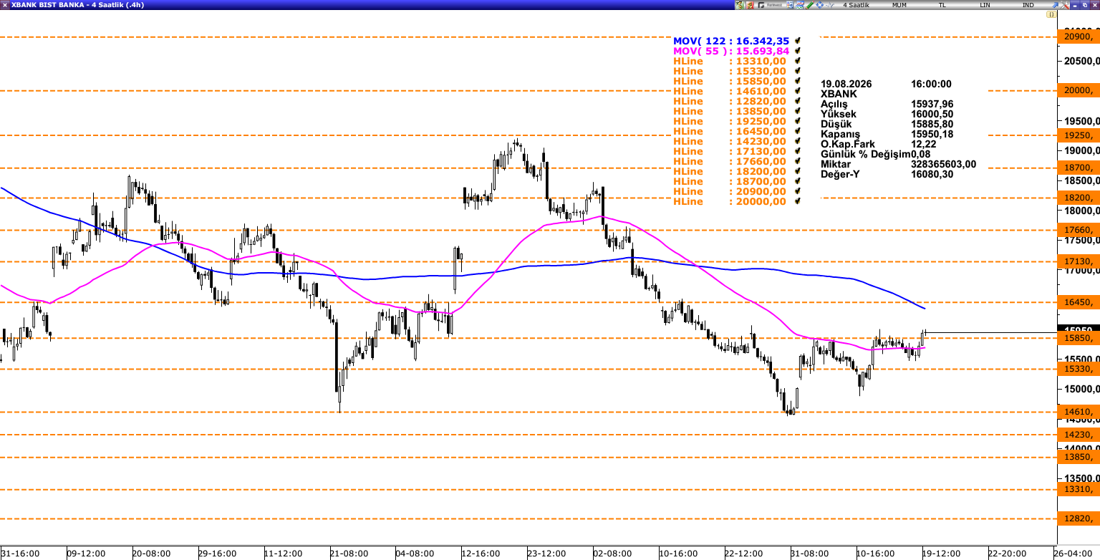This screenshot has width=1100, height=560.
Task: Toggle the MOV(122) indicator checkmark
Action: pyautogui.click(x=797, y=41)
